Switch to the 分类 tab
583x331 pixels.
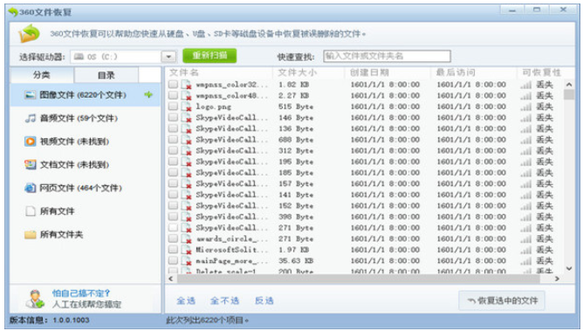point(42,75)
